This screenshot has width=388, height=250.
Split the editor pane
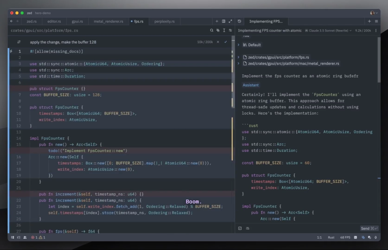coord(223,21)
